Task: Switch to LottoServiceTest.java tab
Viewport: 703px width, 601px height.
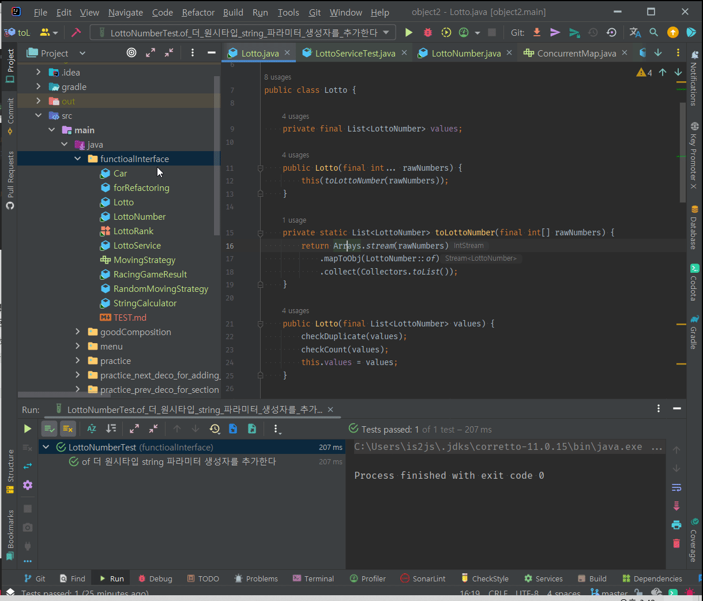Action: click(x=355, y=53)
